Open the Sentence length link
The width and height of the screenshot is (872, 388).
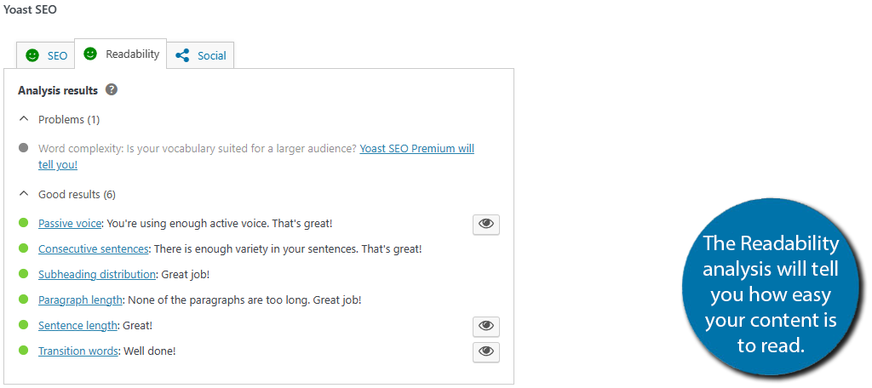(x=77, y=325)
